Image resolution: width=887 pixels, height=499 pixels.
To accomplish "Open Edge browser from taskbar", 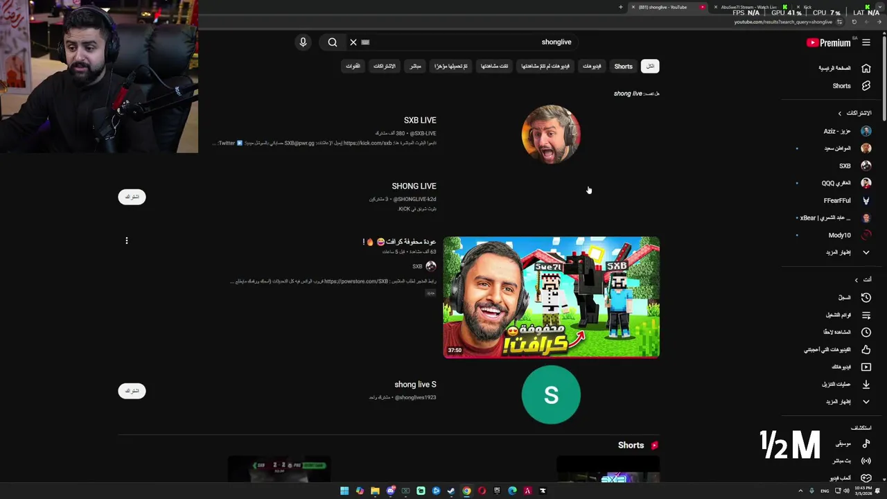I will pos(512,491).
